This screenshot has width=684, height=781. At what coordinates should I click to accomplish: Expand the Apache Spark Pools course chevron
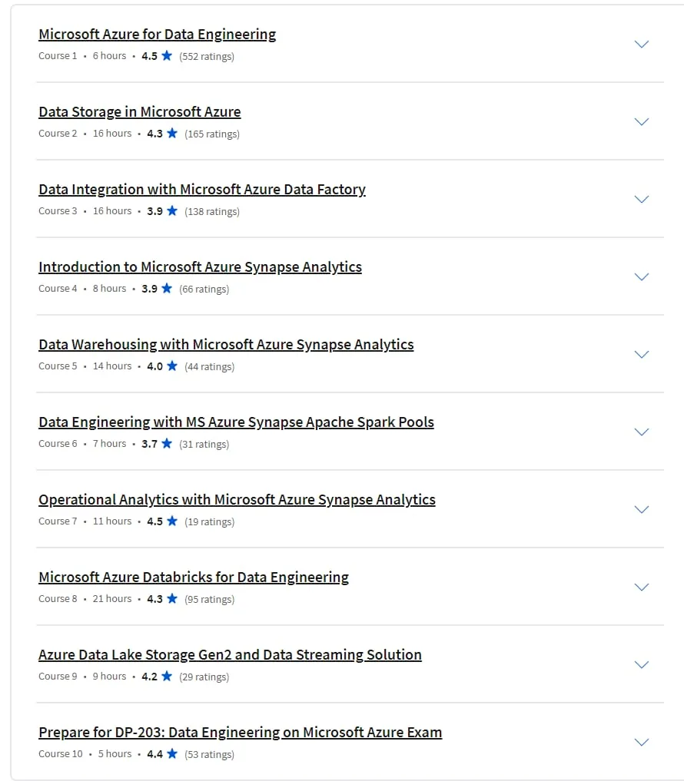[x=641, y=432]
